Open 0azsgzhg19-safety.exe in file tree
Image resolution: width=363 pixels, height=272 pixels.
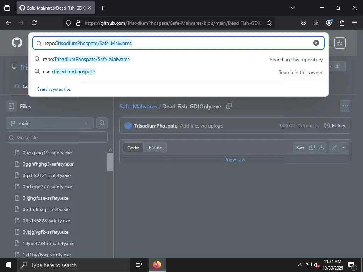pyautogui.click(x=47, y=153)
